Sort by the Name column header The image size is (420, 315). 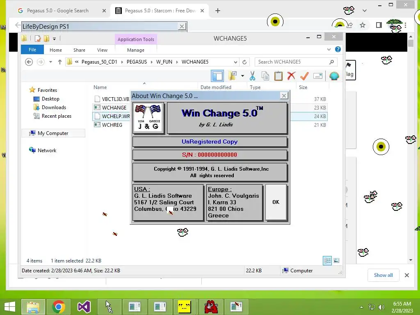[x=100, y=87]
